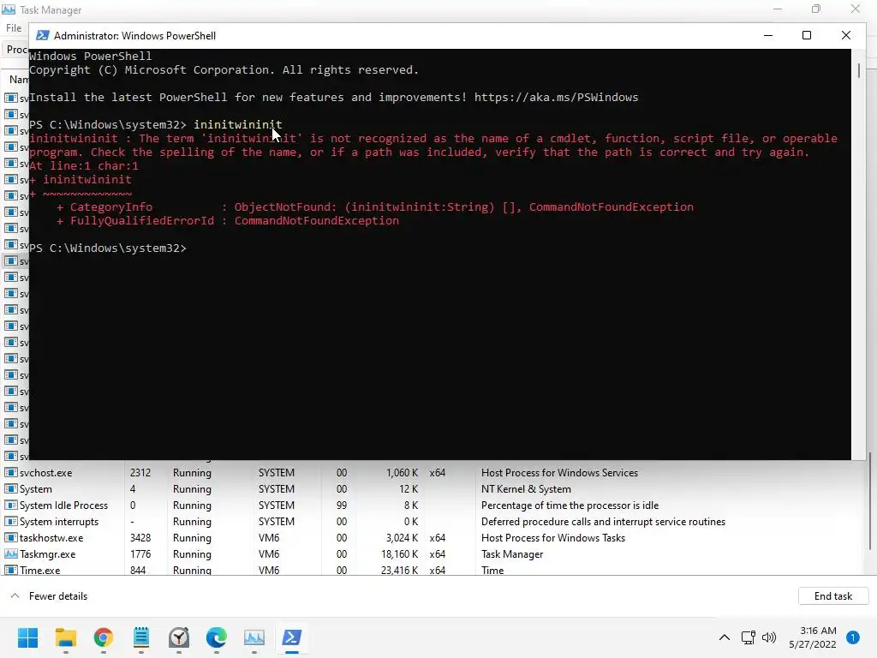Click the memory value 23,416 K
This screenshot has height=658, width=877.
click(x=399, y=570)
